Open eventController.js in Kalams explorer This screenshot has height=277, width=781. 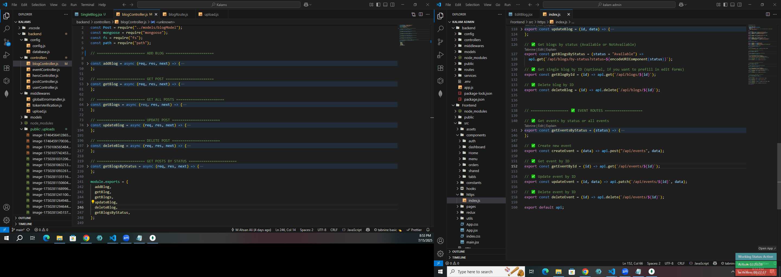[46, 70]
